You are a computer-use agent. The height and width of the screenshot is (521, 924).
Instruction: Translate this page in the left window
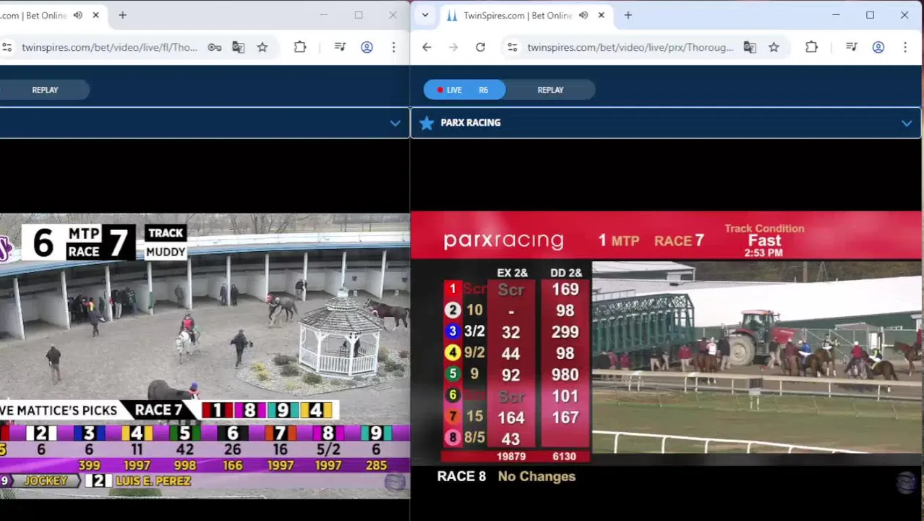(239, 47)
